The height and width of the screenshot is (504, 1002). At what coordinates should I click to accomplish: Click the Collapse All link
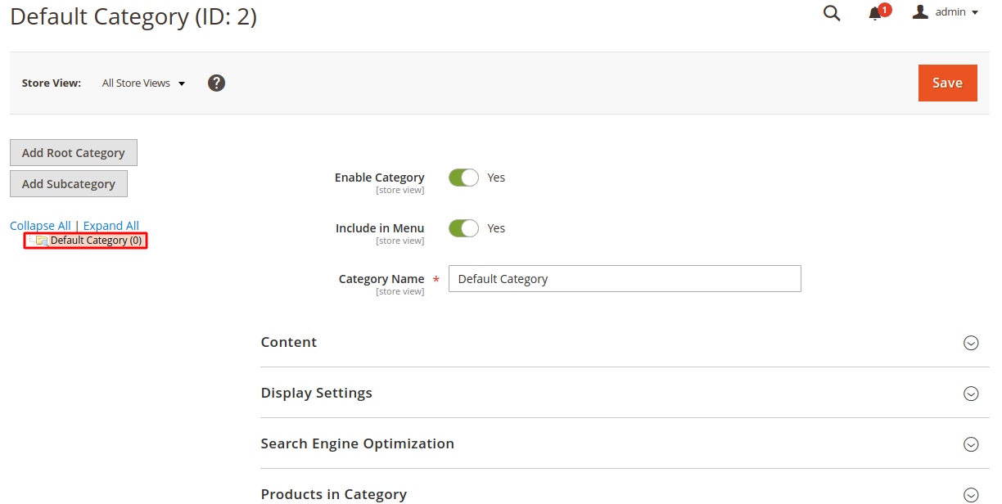(40, 226)
